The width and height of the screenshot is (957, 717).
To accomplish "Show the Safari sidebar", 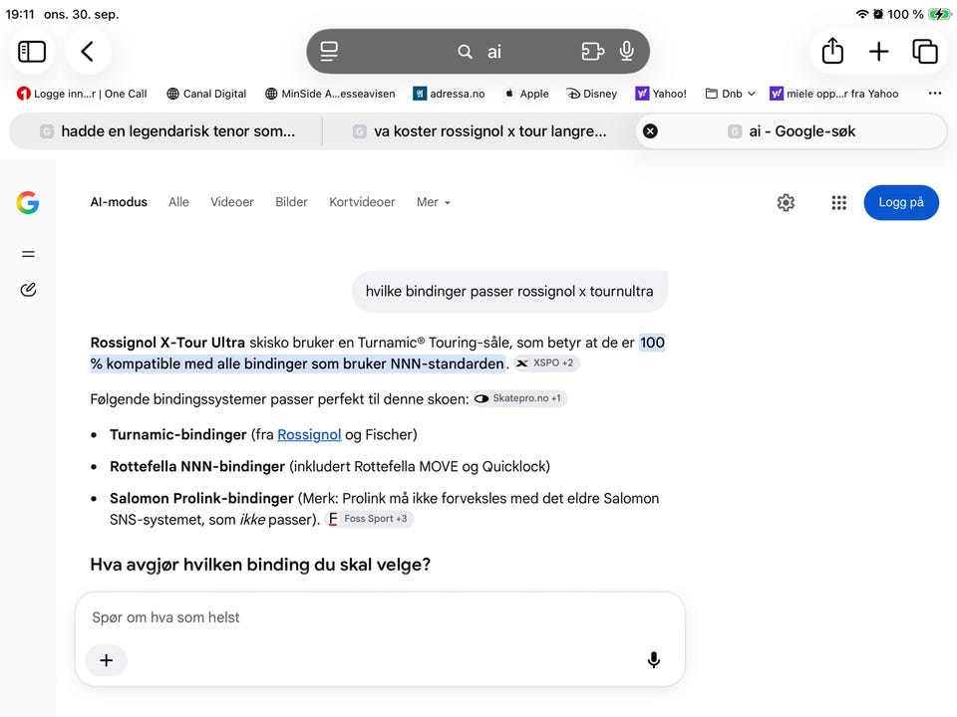I will pos(32,51).
